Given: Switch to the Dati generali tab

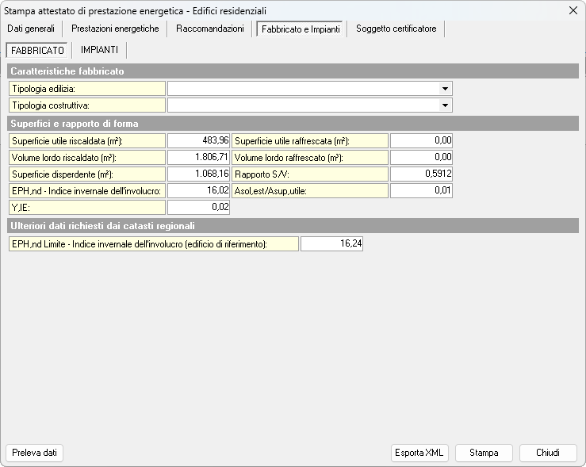Looking at the screenshot, I should click(31, 29).
